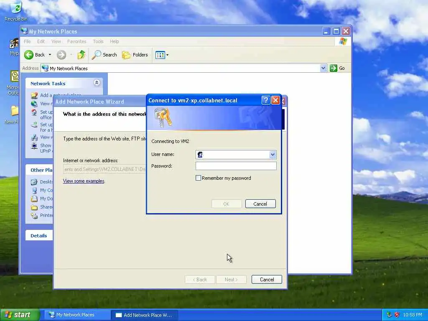This screenshot has width=428, height=321.
Task: Open the Favorites menu
Action: [77, 41]
